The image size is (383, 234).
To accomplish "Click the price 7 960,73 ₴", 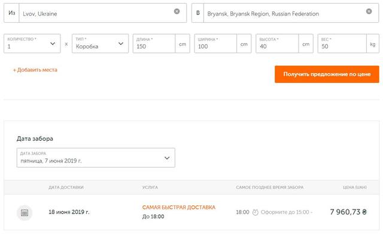I will (x=348, y=212).
